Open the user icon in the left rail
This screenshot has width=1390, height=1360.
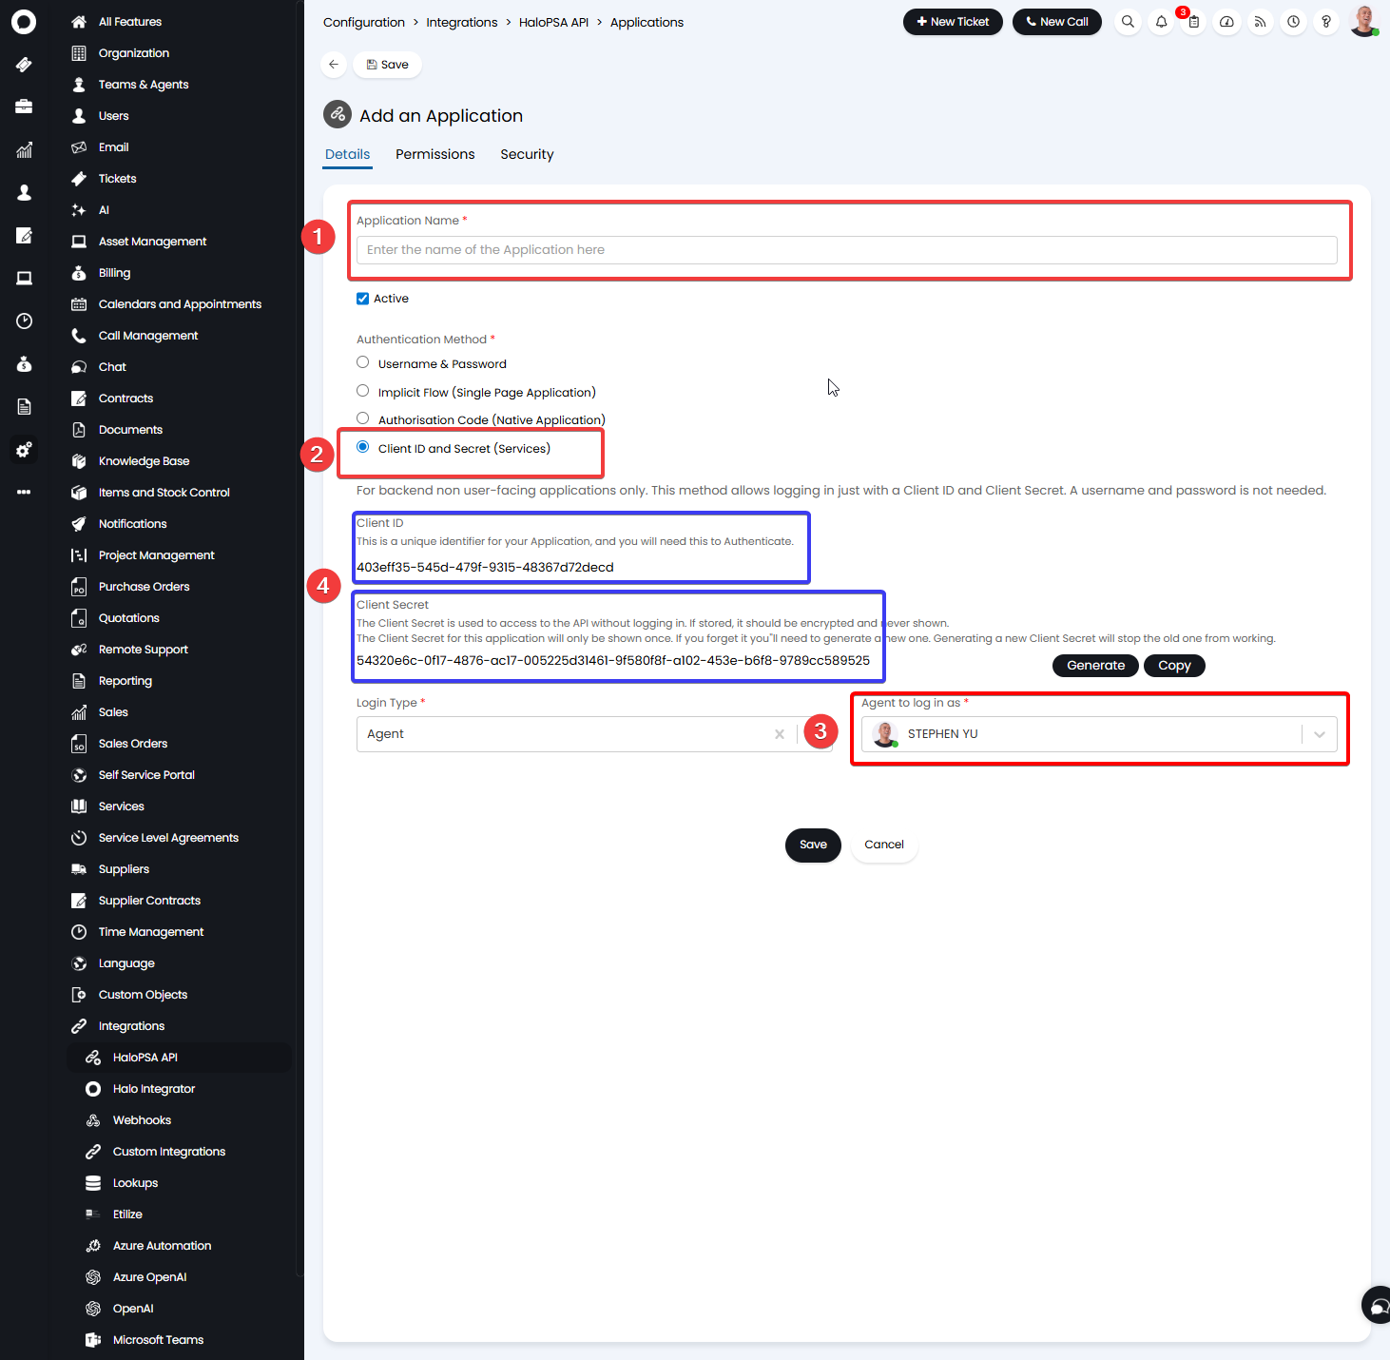pyautogui.click(x=24, y=192)
